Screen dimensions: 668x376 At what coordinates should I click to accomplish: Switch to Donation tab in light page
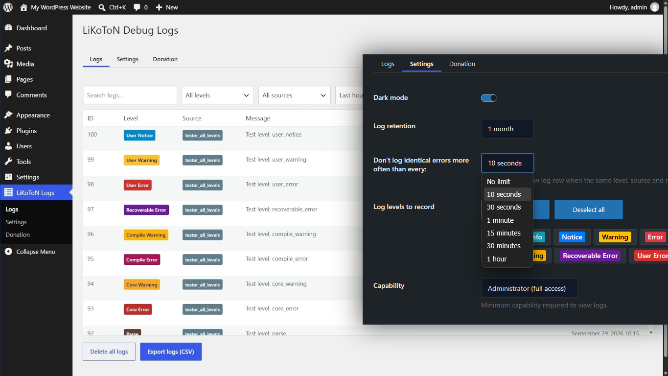pos(165,59)
